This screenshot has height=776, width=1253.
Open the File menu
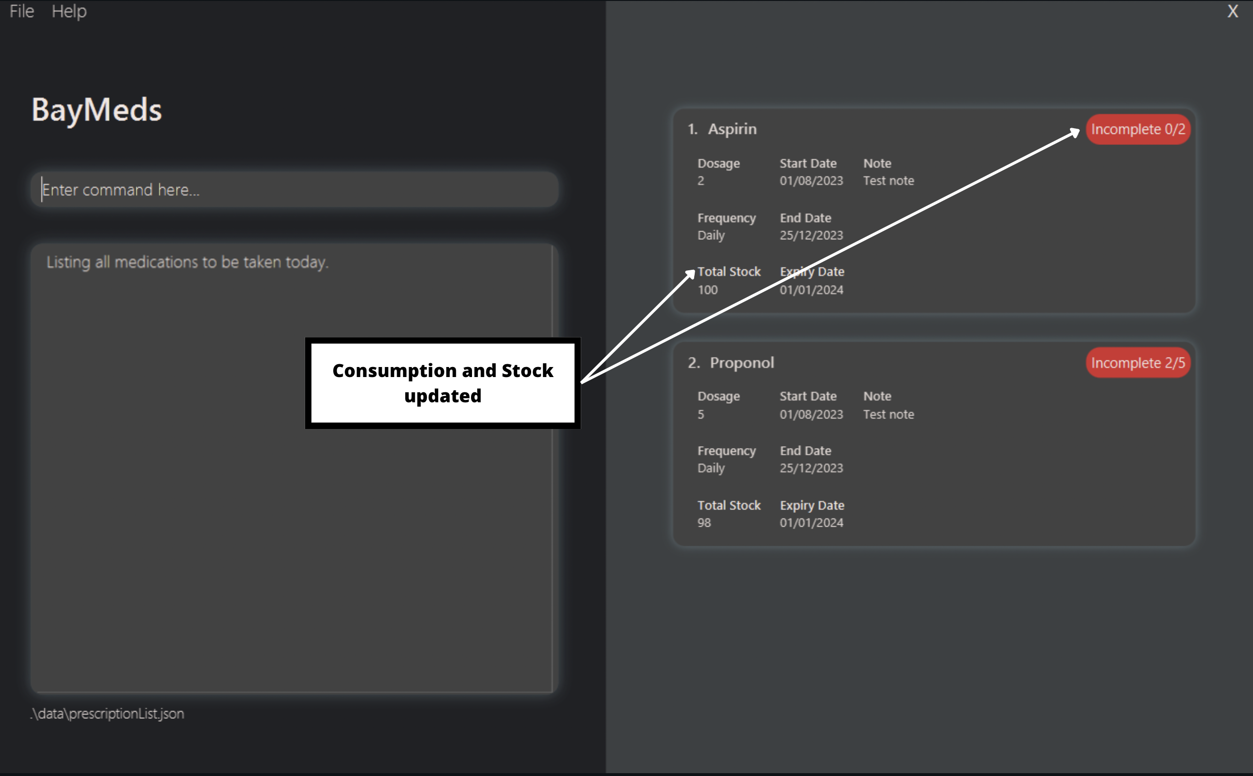(21, 11)
